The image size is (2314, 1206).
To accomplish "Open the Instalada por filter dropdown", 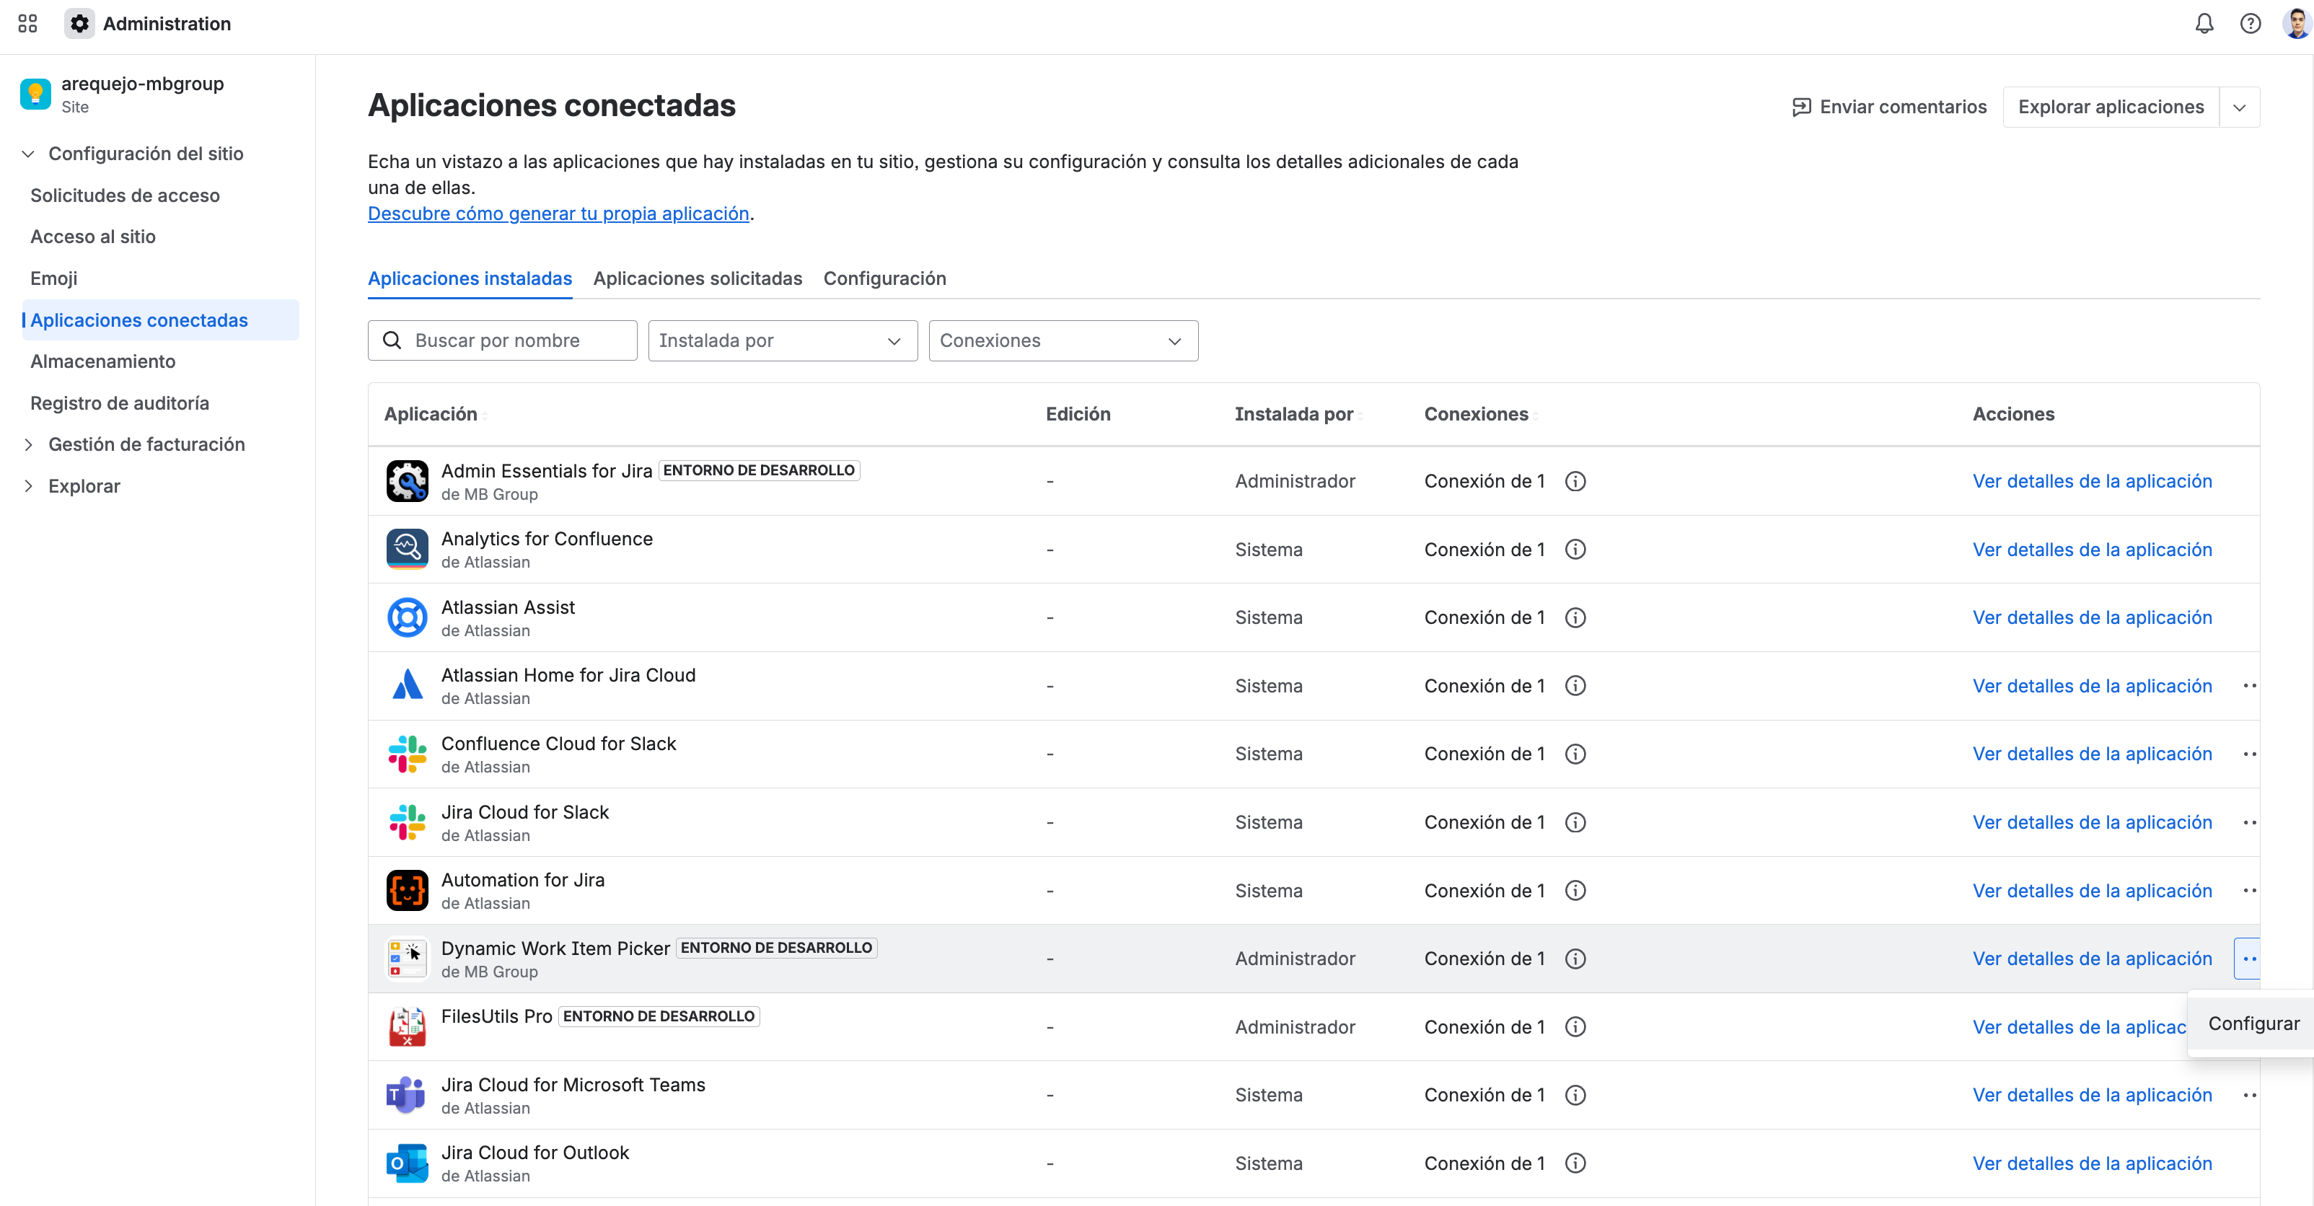I will [x=783, y=341].
